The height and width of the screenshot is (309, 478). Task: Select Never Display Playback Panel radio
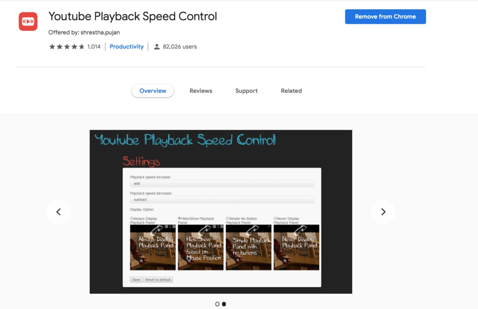pyautogui.click(x=275, y=218)
